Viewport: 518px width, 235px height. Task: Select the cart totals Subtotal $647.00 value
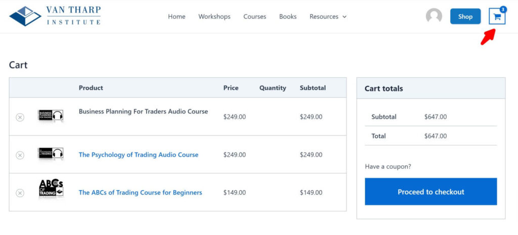436,117
